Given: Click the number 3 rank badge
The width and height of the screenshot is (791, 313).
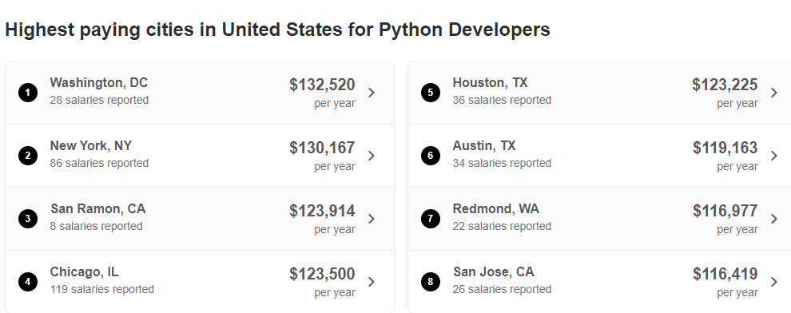Looking at the screenshot, I should tap(28, 219).
